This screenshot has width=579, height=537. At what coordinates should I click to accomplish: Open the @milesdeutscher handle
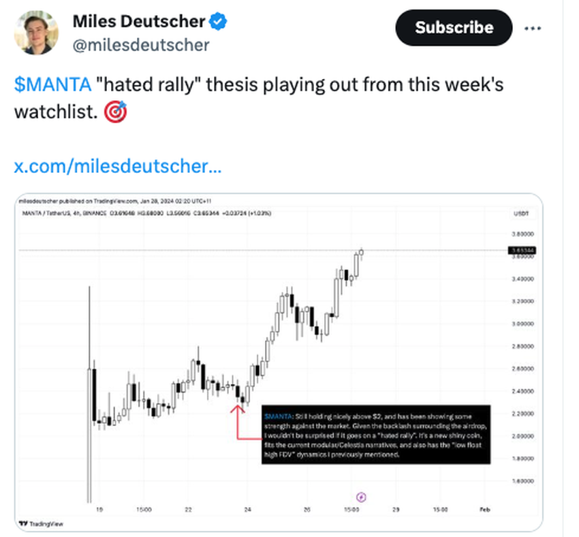(141, 46)
